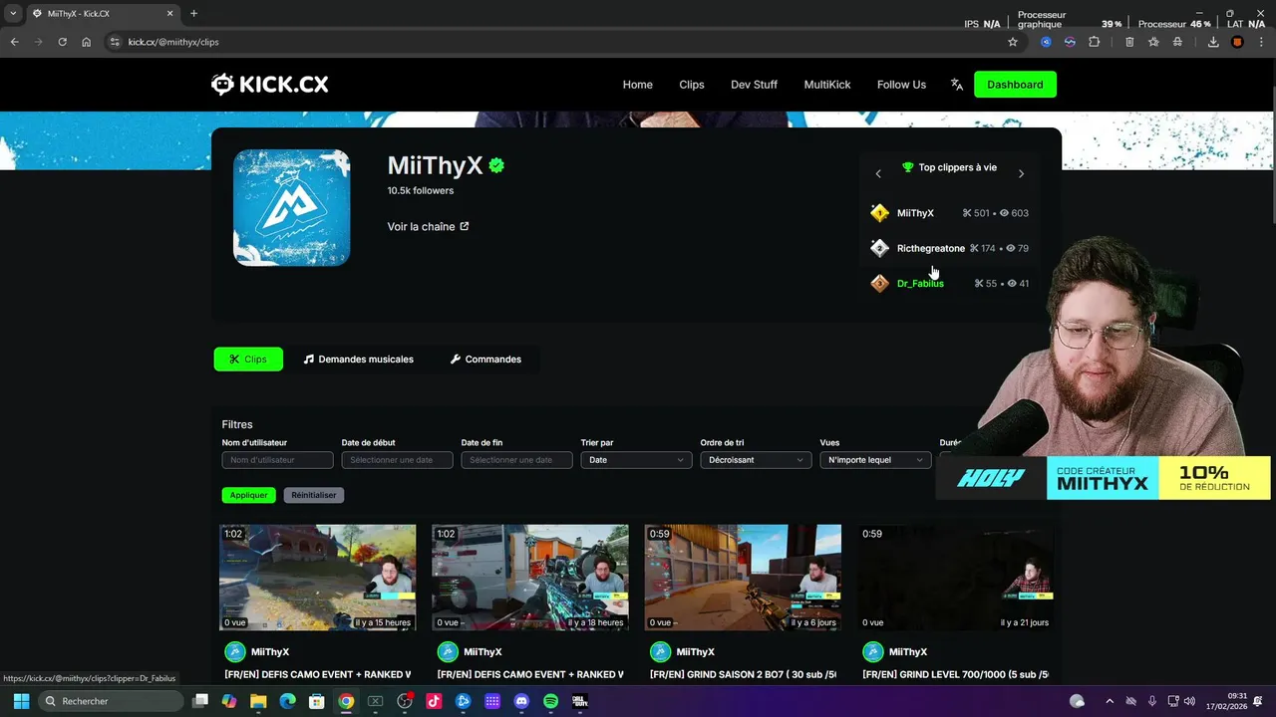The image size is (1276, 717).
Task: Click the browser address bar URL
Action: pos(173,42)
